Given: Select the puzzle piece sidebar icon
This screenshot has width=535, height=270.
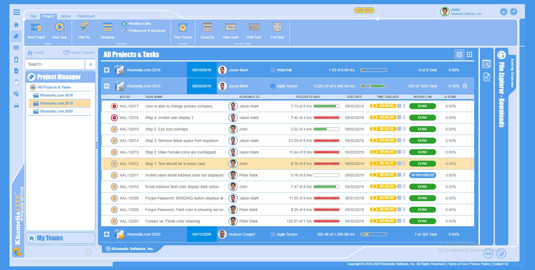Looking at the screenshot, I should pyautogui.click(x=16, y=36).
